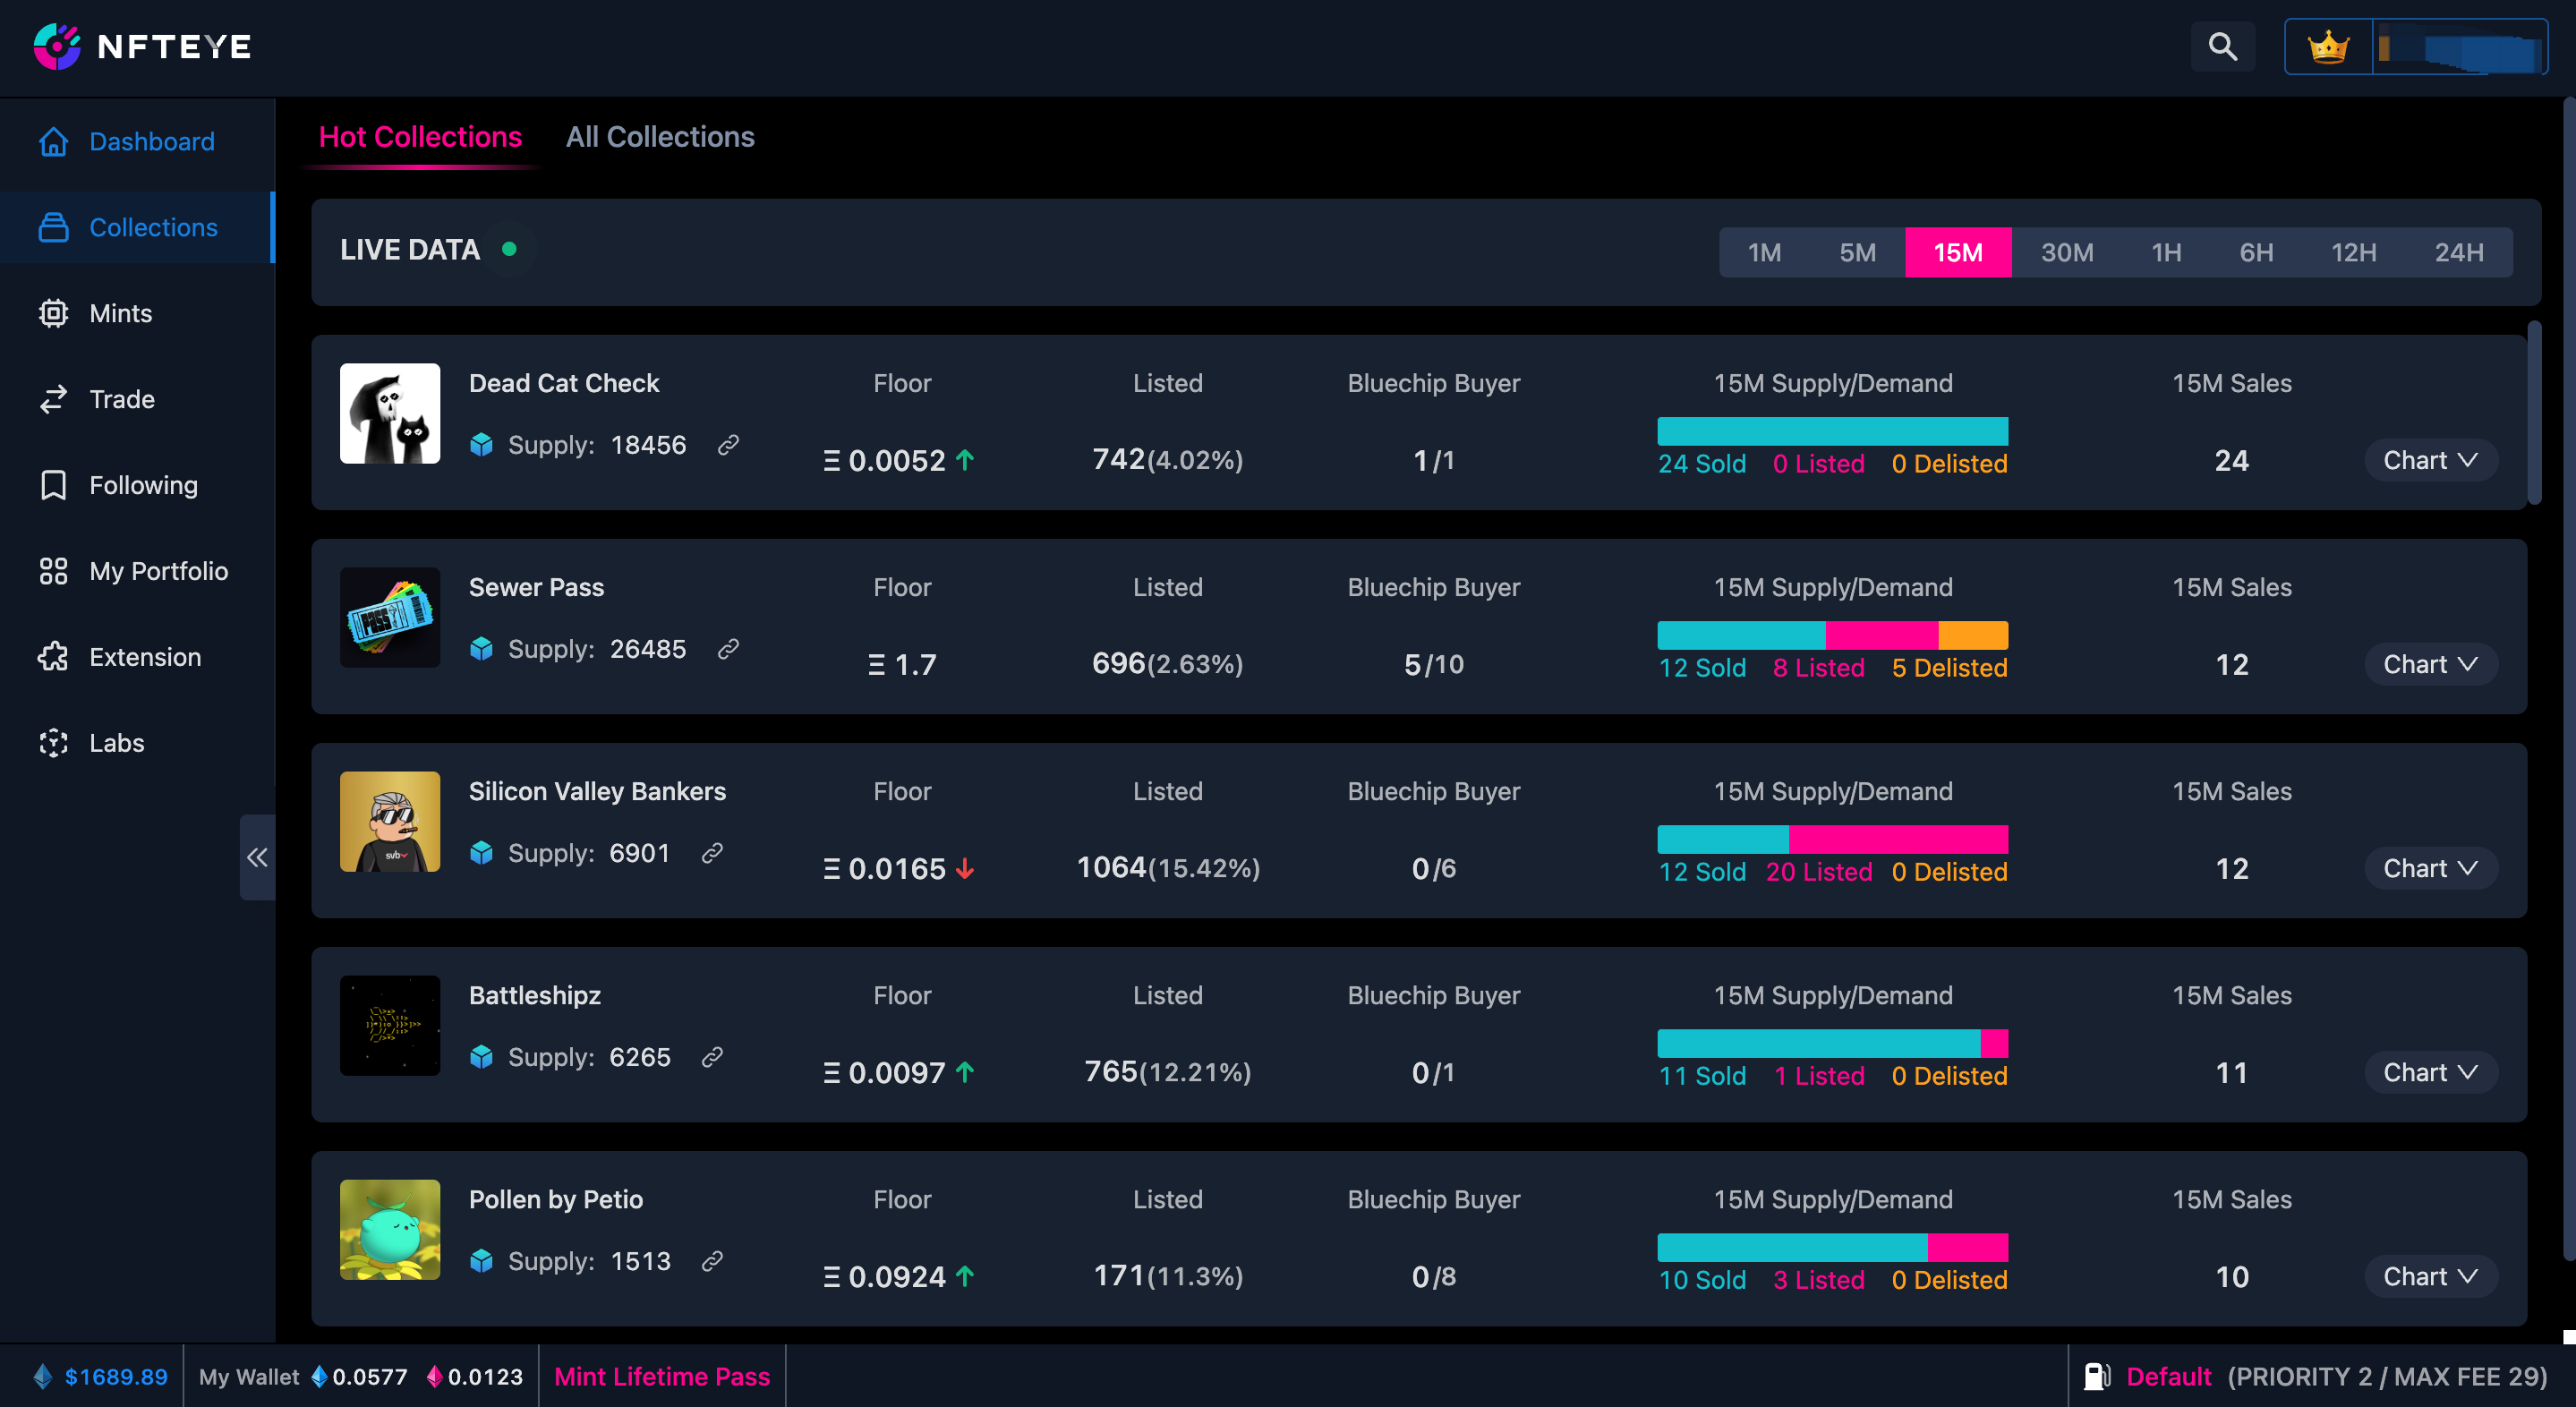2576x1407 pixels.
Task: Click the gas pump icon in status bar
Action: pos(2096,1377)
